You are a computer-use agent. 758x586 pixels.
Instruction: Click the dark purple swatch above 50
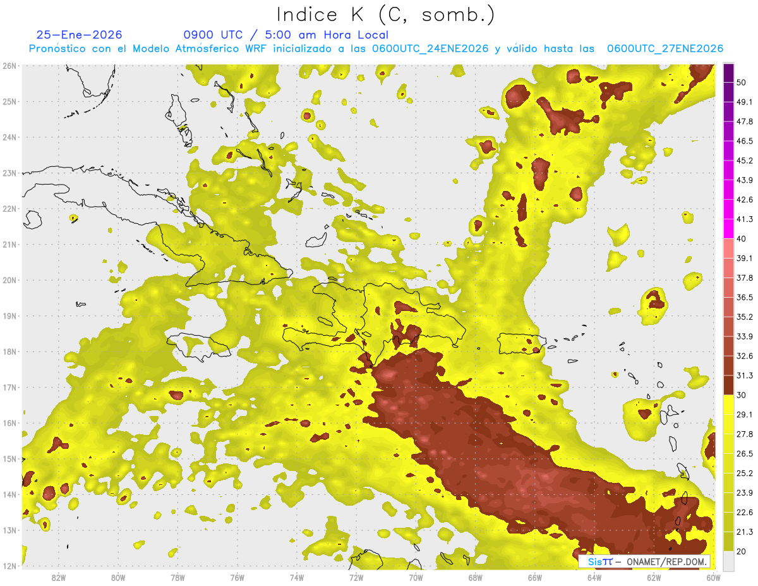[x=728, y=73]
